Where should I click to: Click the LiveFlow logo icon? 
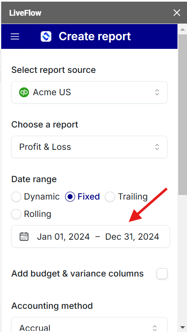pyautogui.click(x=46, y=36)
